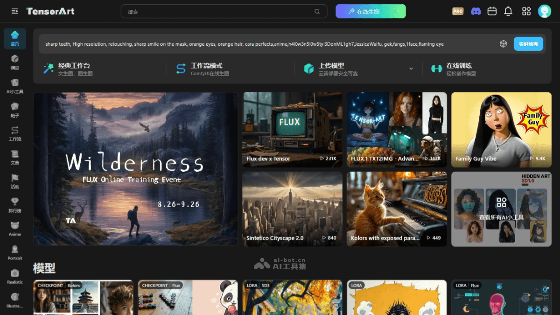Image resolution: width=560 pixels, height=315 pixels.
Task: Click the 实时绘图 button
Action: point(528,44)
